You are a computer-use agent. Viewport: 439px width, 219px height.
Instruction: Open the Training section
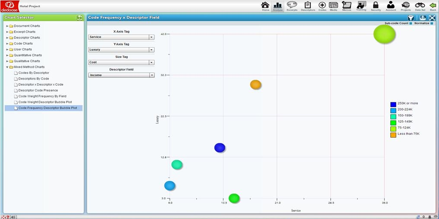[x=361, y=6]
